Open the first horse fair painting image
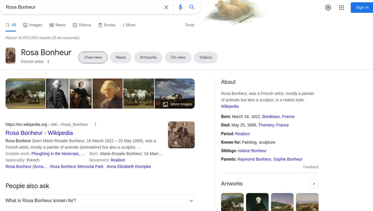Screen dimensions: 373x211 pyautogui.click(x=25, y=94)
